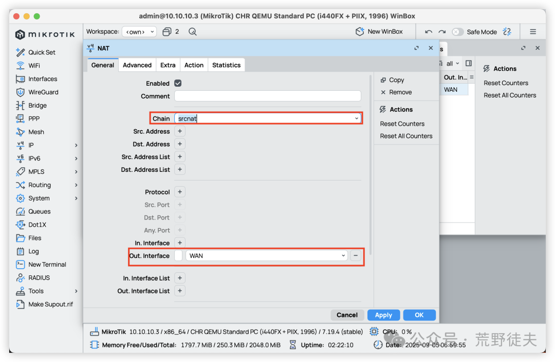Uncheck the Enabled checkbox
The image size is (555, 362).
point(178,84)
